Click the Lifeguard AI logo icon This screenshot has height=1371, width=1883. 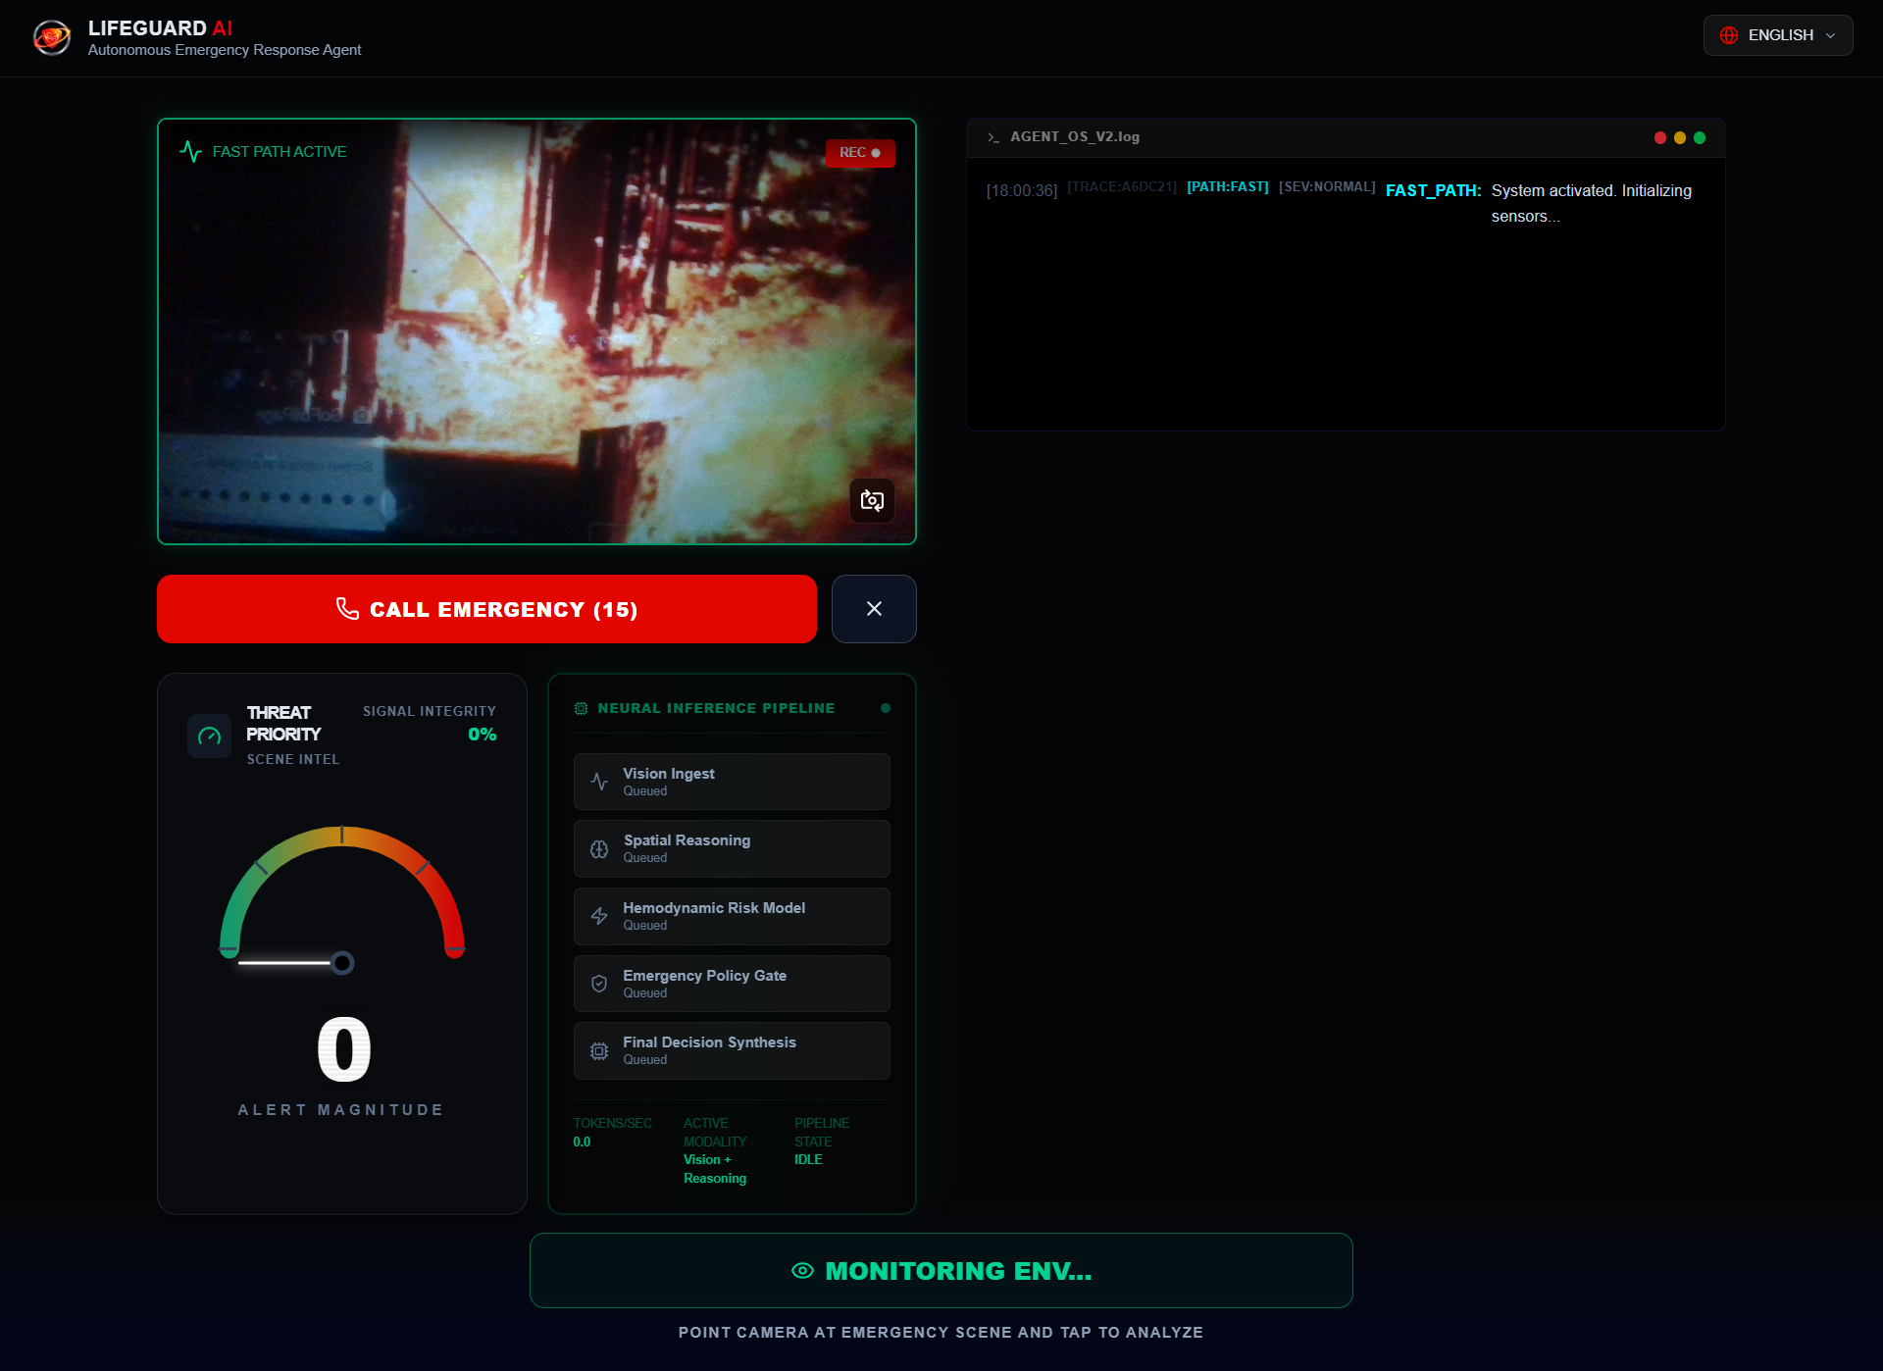[52, 37]
